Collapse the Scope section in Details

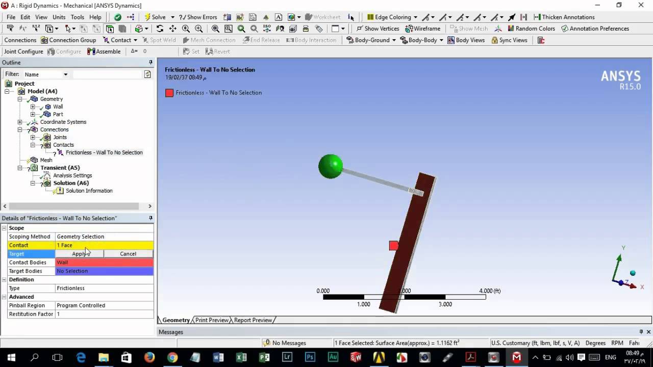[5, 228]
